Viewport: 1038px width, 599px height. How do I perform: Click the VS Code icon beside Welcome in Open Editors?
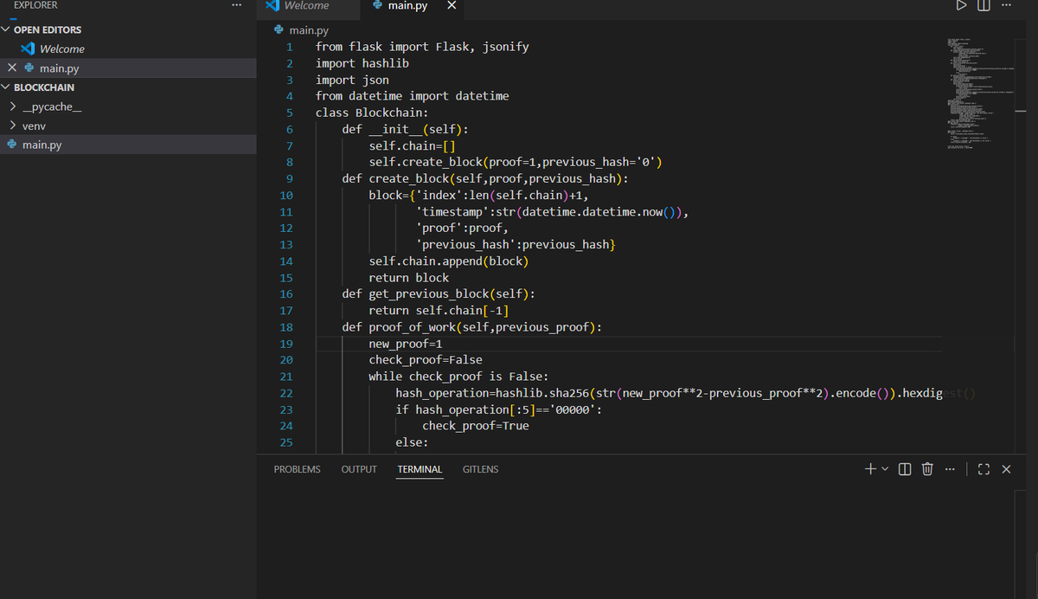click(29, 48)
